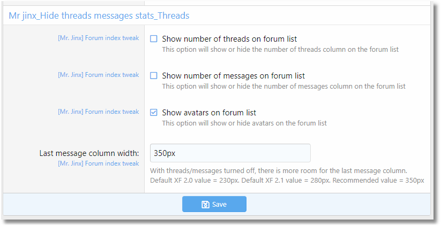Enable Show number of messages checkbox
Screen dimensions: 441x227
(x=154, y=76)
